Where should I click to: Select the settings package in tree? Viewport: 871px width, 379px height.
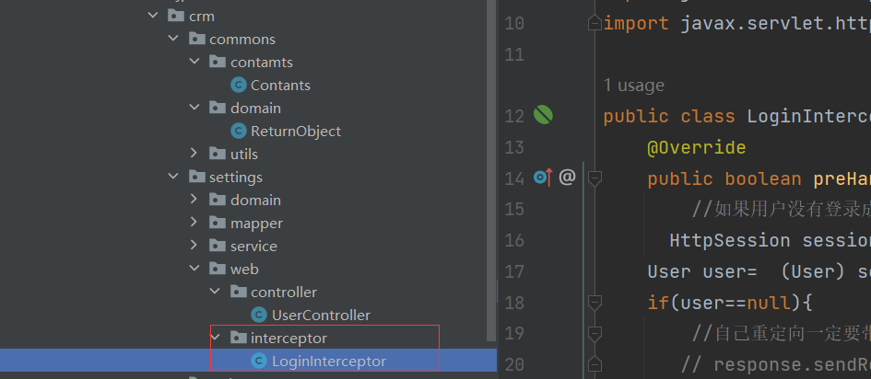point(235,178)
